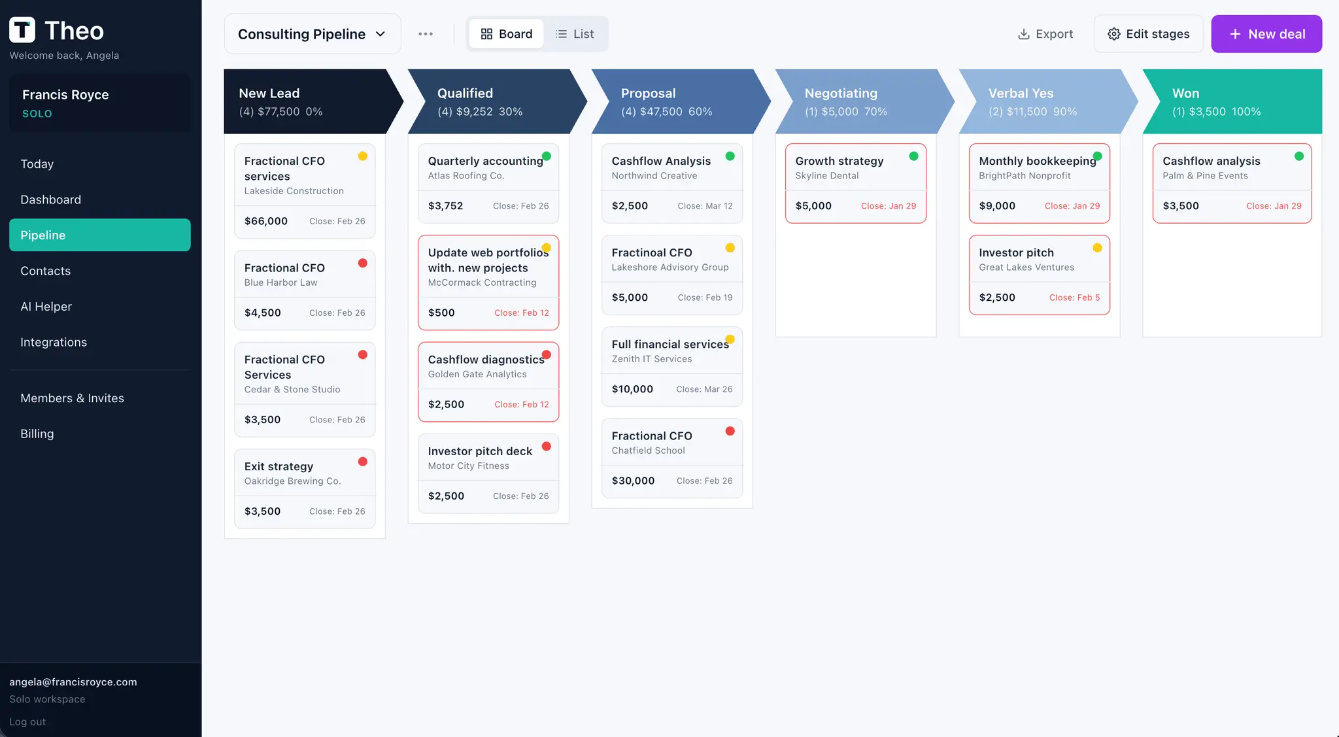Click the Won stage header

[1232, 102]
